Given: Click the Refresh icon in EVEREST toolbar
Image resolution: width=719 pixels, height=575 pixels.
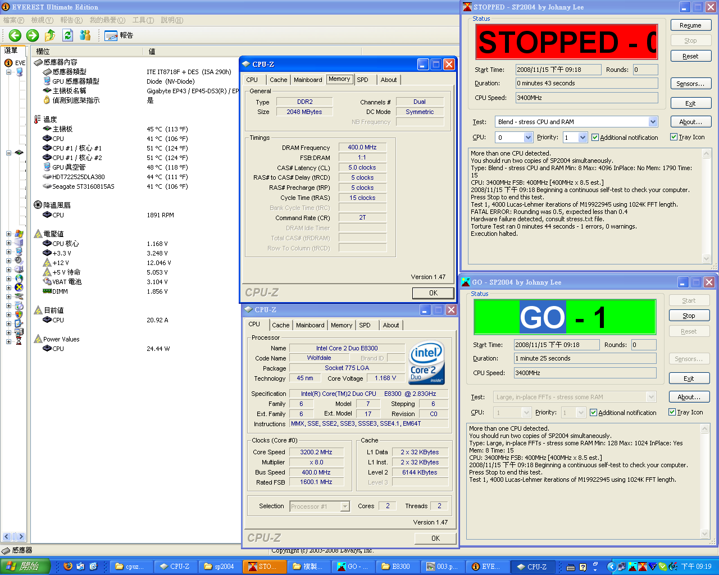Looking at the screenshot, I should pyautogui.click(x=68, y=35).
